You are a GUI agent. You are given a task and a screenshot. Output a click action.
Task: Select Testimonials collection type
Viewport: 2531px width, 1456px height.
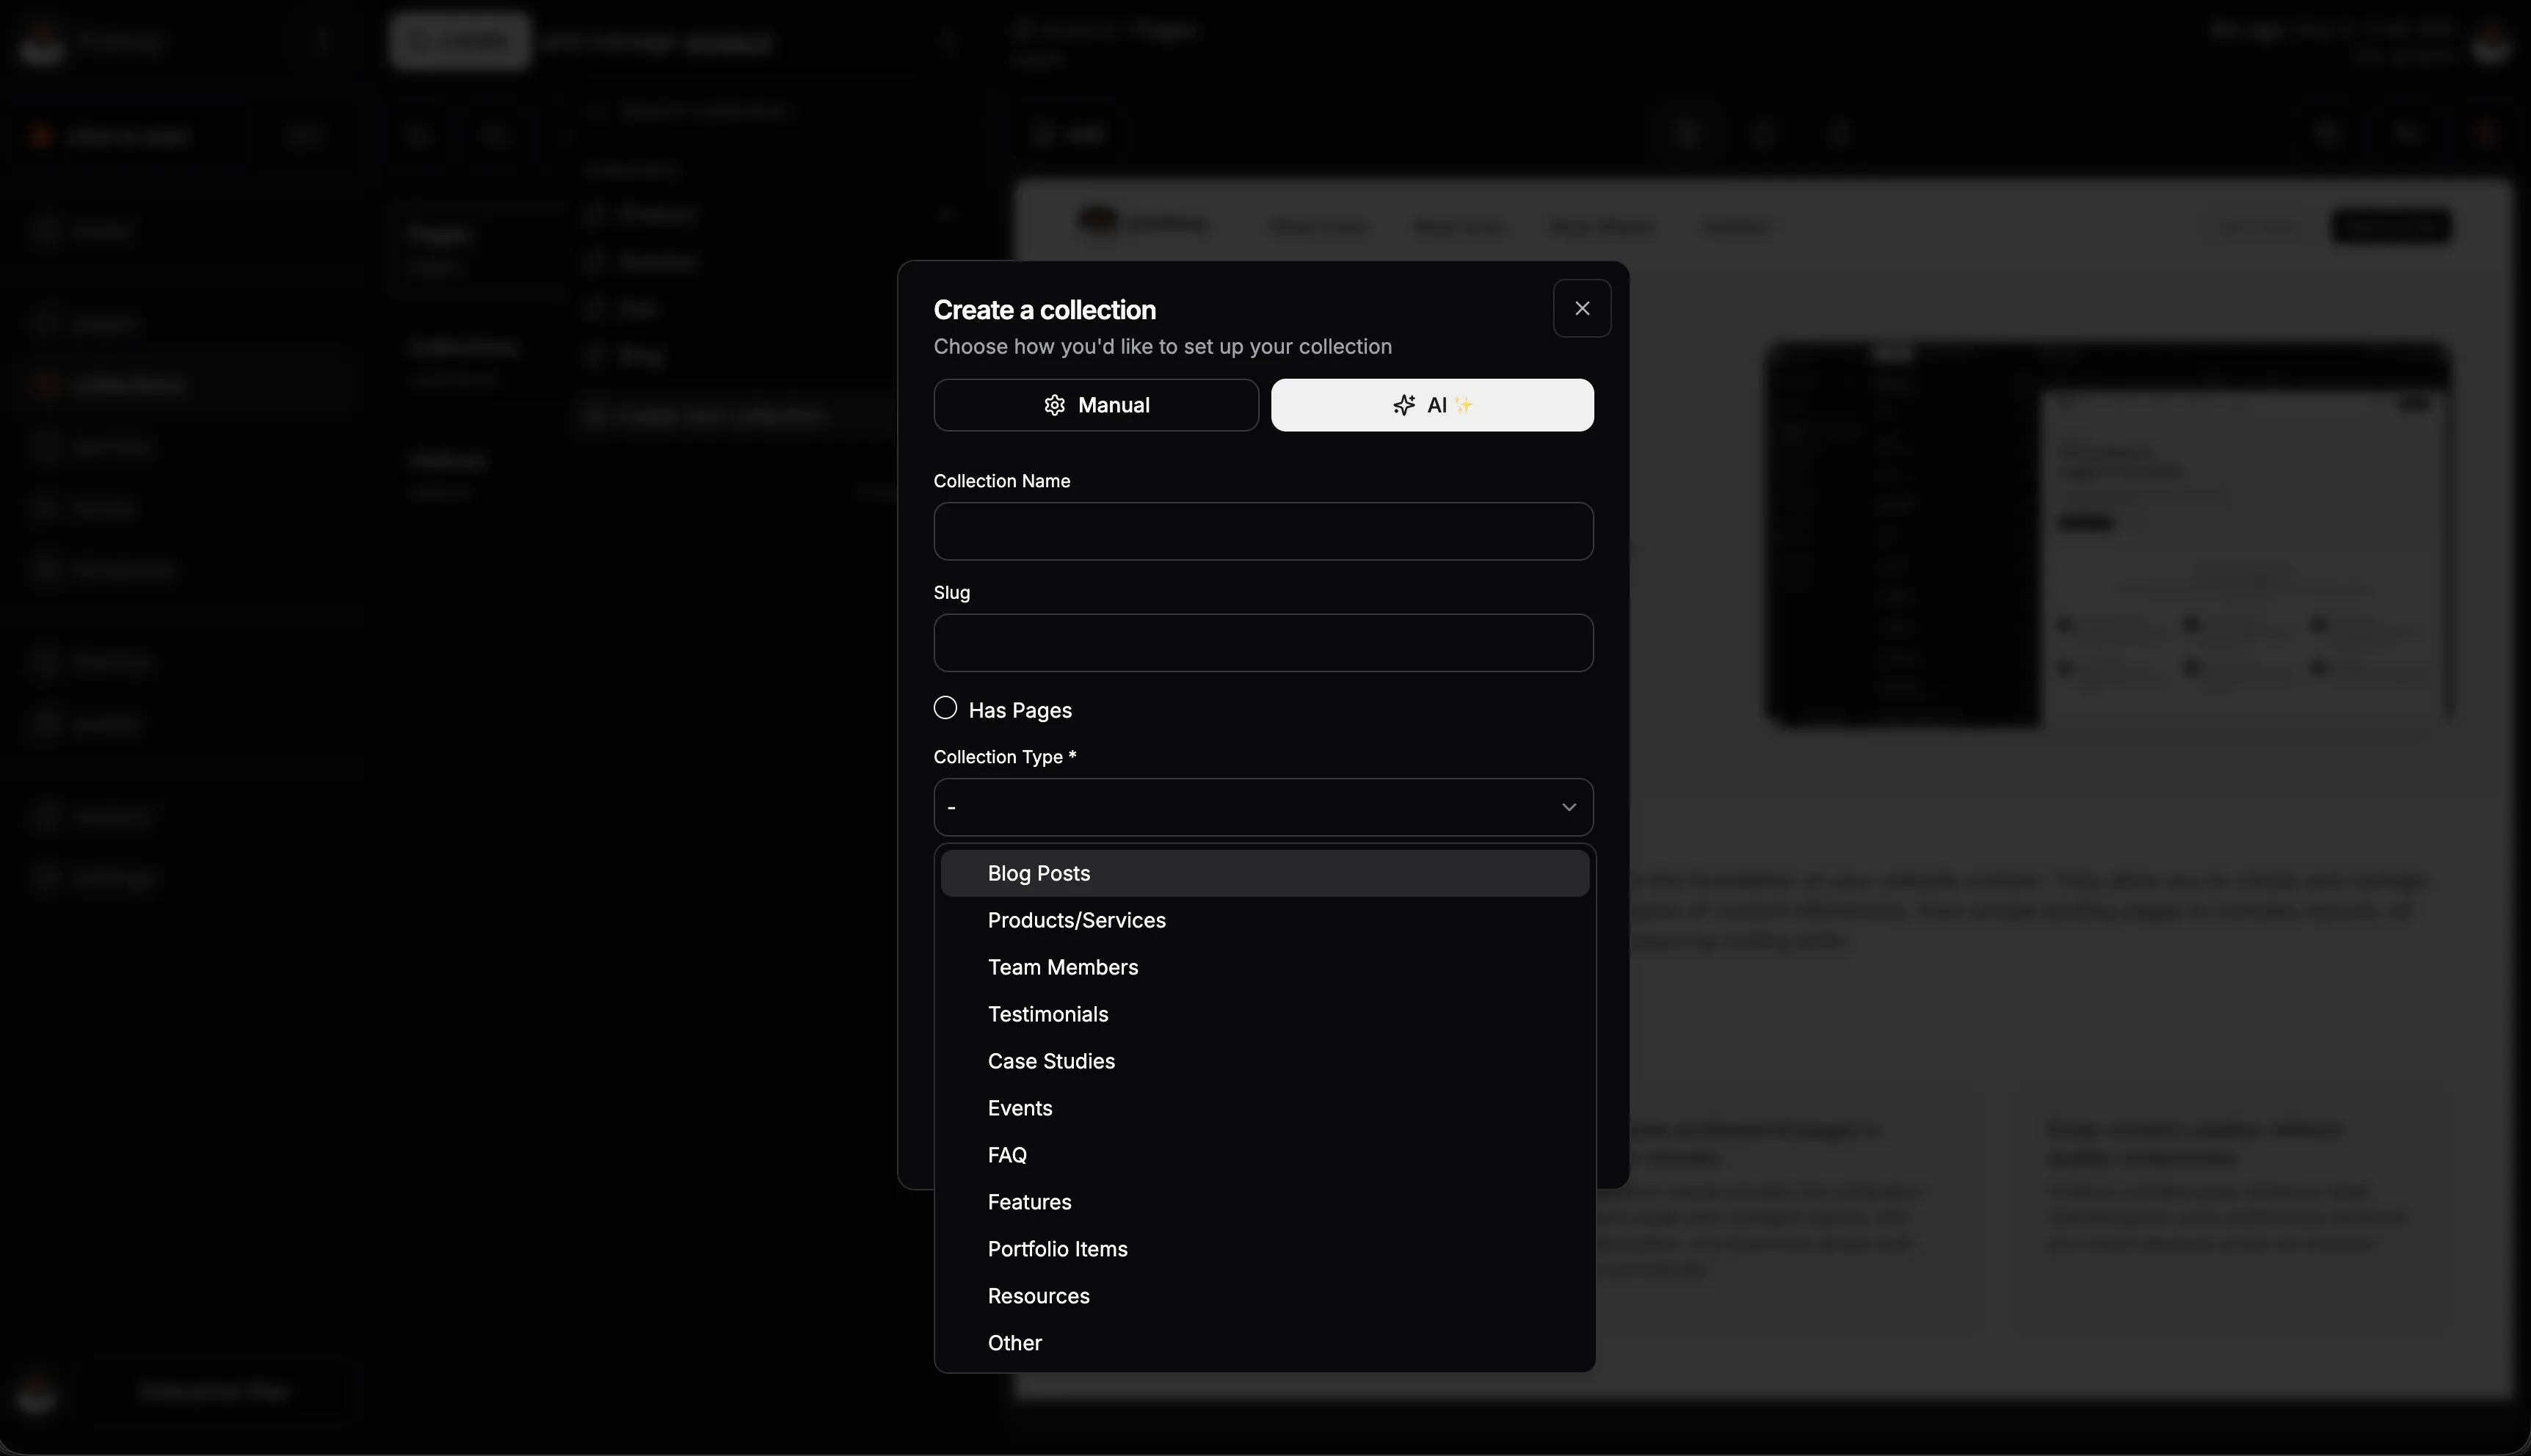click(x=1047, y=1014)
